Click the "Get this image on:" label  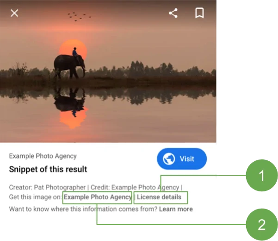(36, 197)
